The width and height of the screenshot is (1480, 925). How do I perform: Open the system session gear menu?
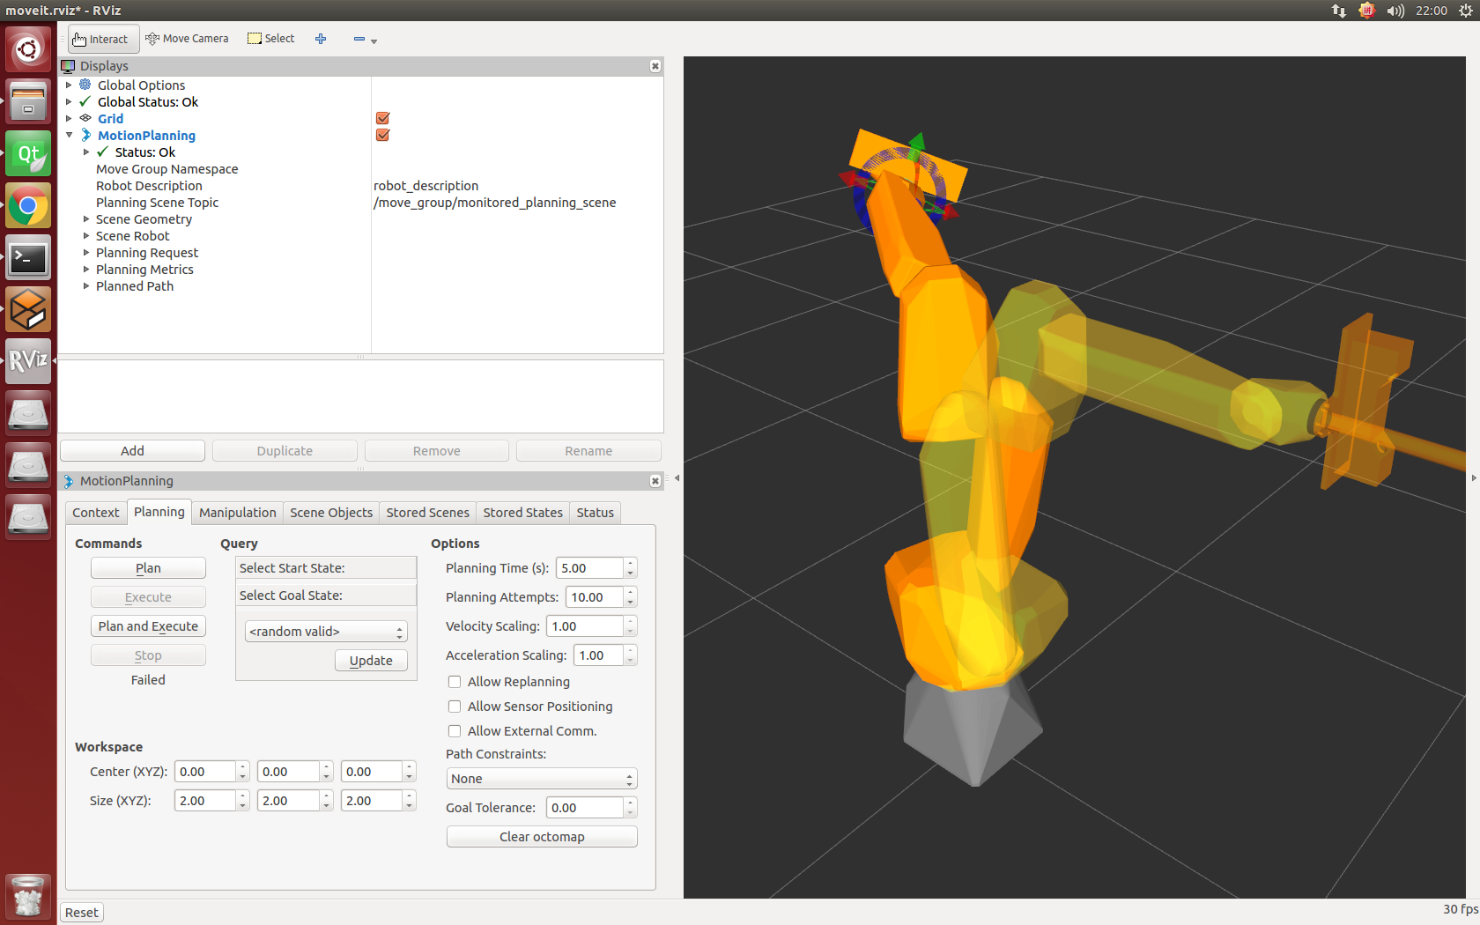(1466, 11)
